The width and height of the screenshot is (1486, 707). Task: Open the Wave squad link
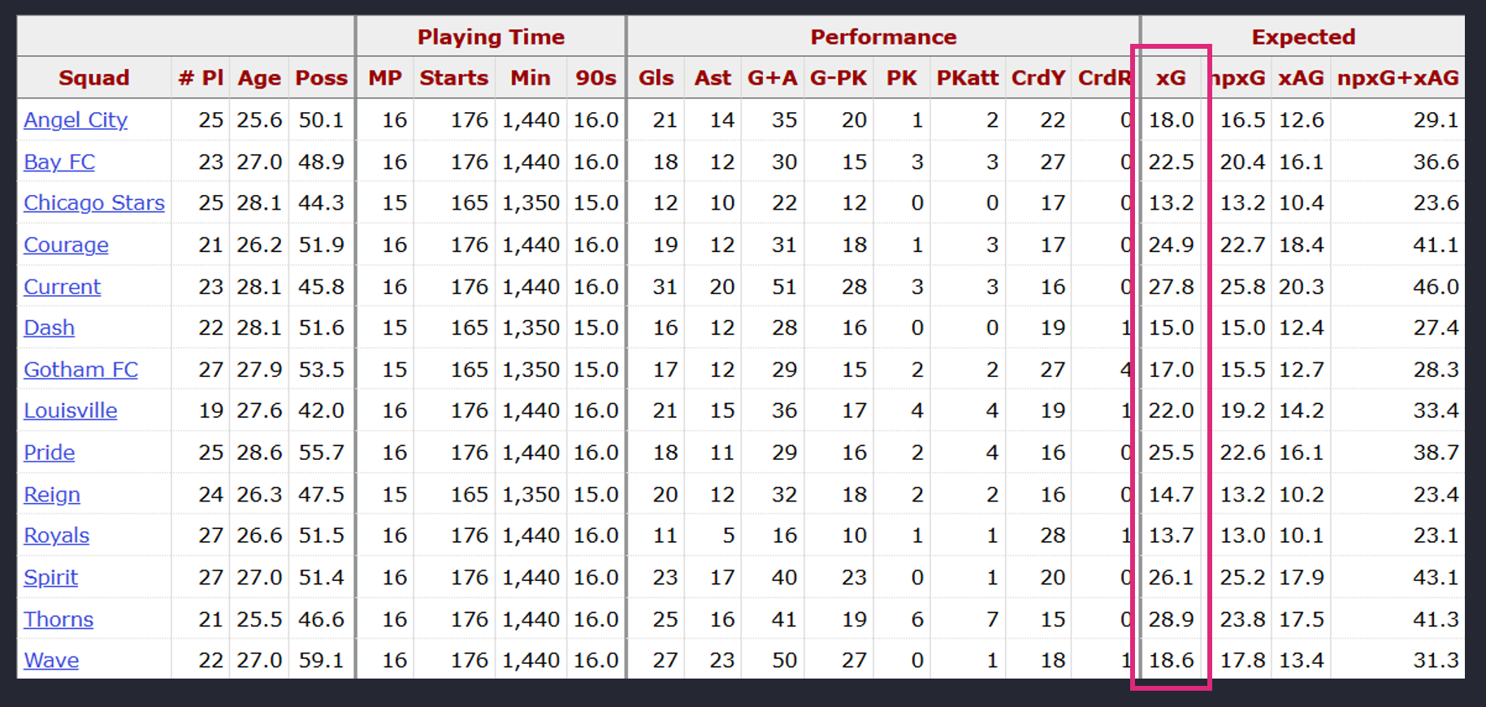pos(51,660)
